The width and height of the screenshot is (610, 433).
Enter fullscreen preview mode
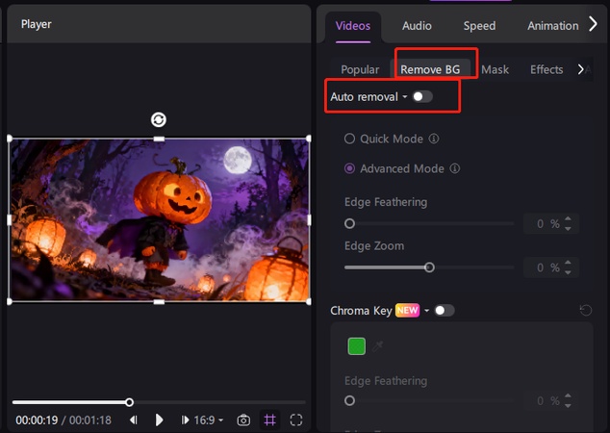pos(296,420)
